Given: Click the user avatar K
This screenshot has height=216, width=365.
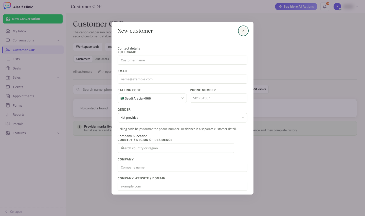Looking at the screenshot, I should pyautogui.click(x=337, y=7).
